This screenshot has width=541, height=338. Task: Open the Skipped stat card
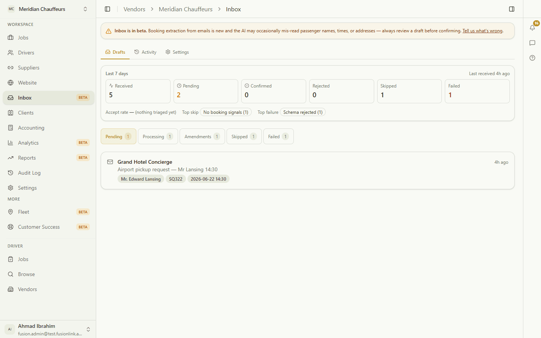(410, 91)
